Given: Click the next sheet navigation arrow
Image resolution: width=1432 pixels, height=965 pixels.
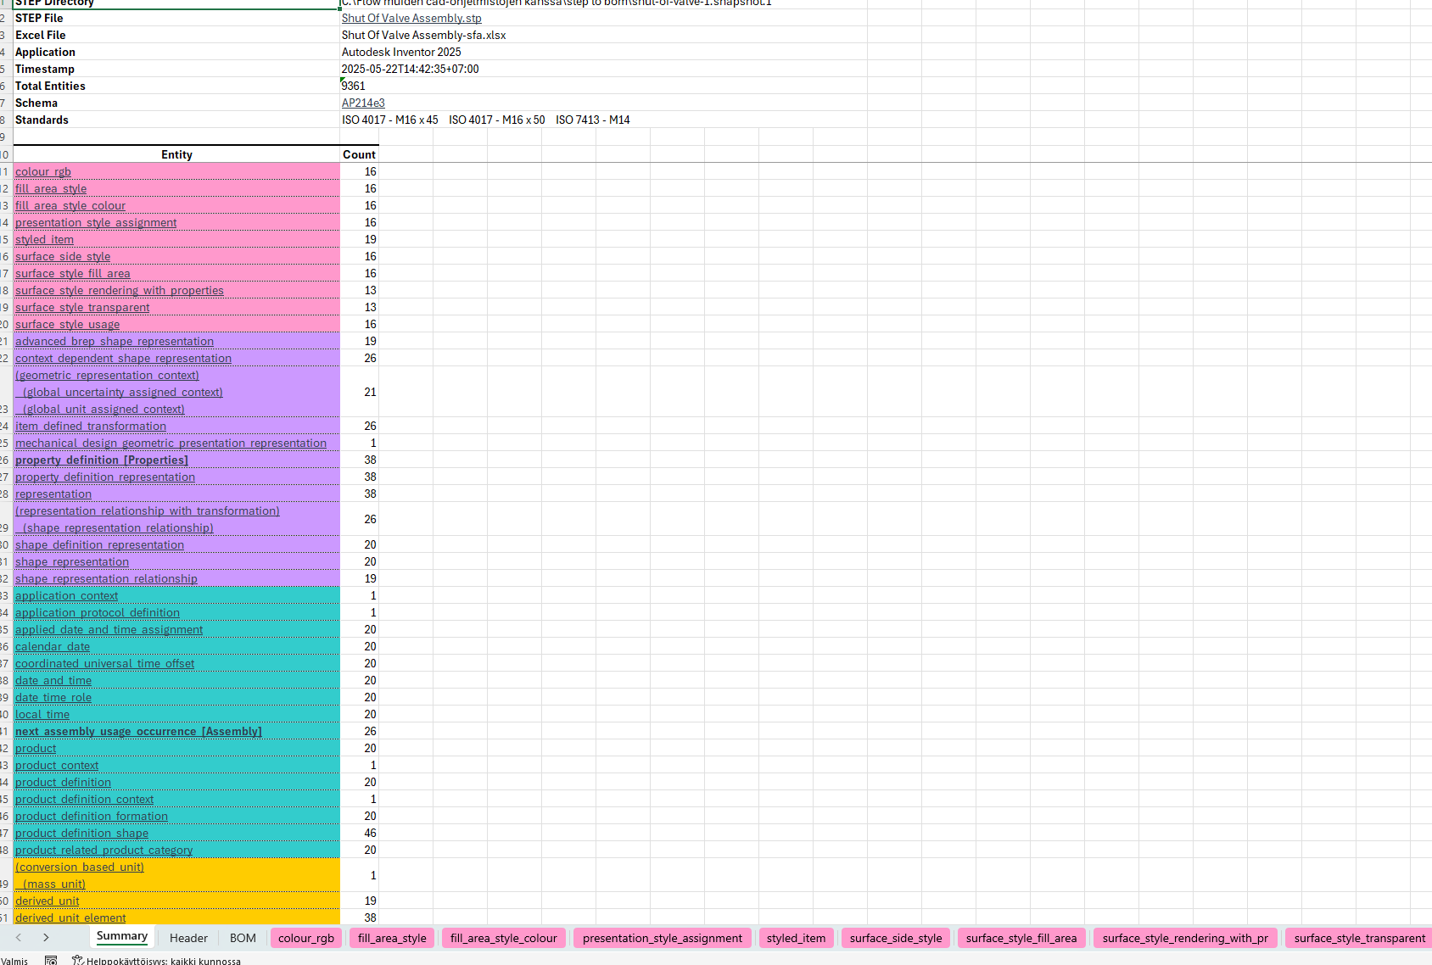Looking at the screenshot, I should [x=46, y=938].
